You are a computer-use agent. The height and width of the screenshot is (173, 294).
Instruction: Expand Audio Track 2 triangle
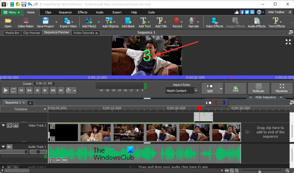pyautogui.click(x=3, y=167)
